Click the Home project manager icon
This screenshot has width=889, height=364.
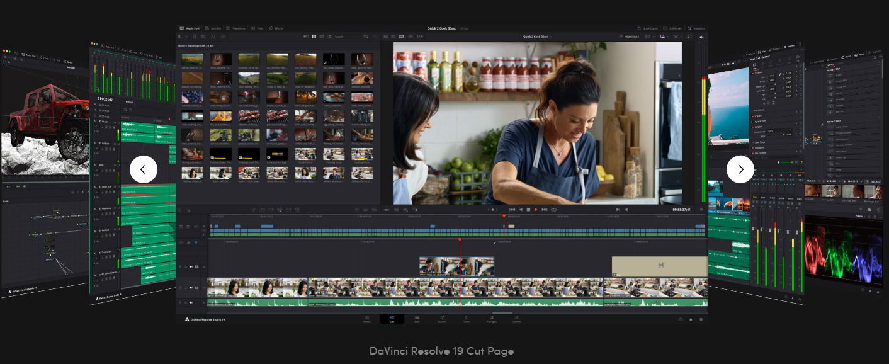point(691,319)
